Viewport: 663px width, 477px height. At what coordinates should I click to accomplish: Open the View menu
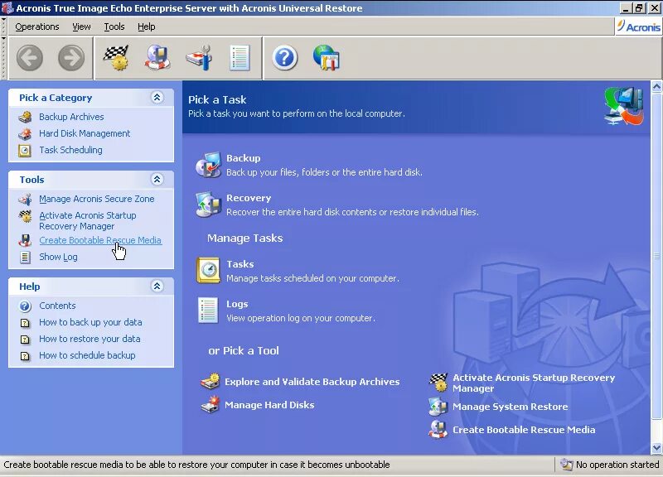tap(81, 26)
